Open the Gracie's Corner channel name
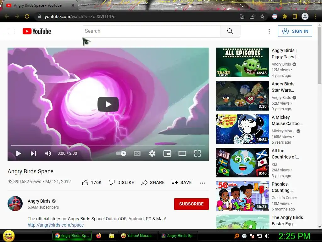This screenshot has width=322, height=242. (284, 198)
